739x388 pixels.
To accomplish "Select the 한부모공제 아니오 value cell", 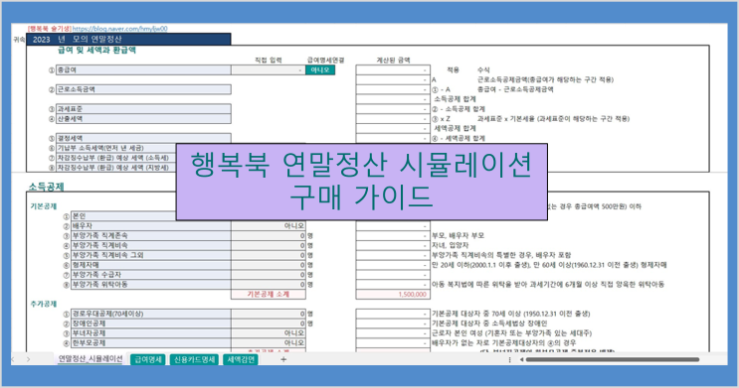I will (x=269, y=343).
